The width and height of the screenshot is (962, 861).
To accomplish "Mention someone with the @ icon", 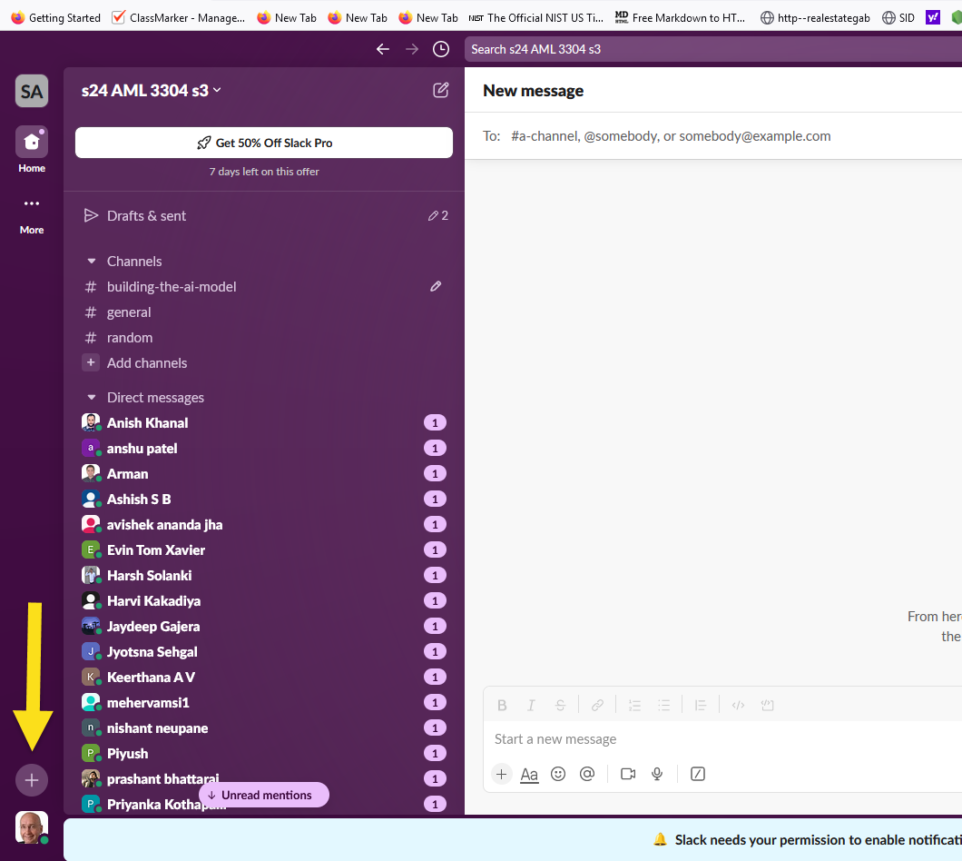I will 587,774.
